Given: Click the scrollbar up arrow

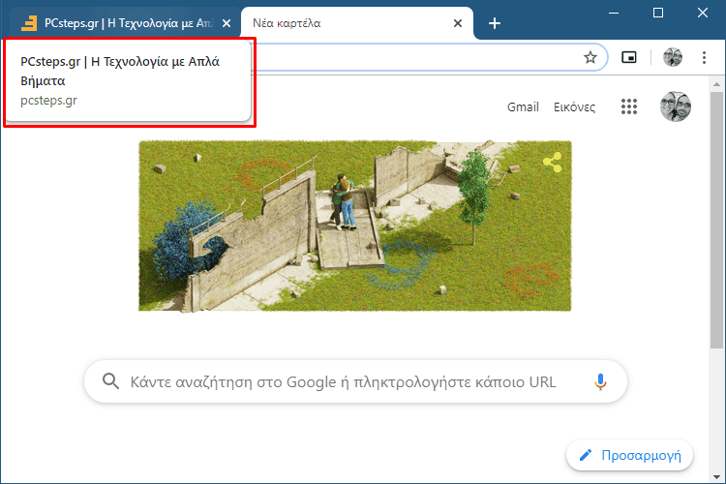Looking at the screenshot, I should click(x=716, y=84).
